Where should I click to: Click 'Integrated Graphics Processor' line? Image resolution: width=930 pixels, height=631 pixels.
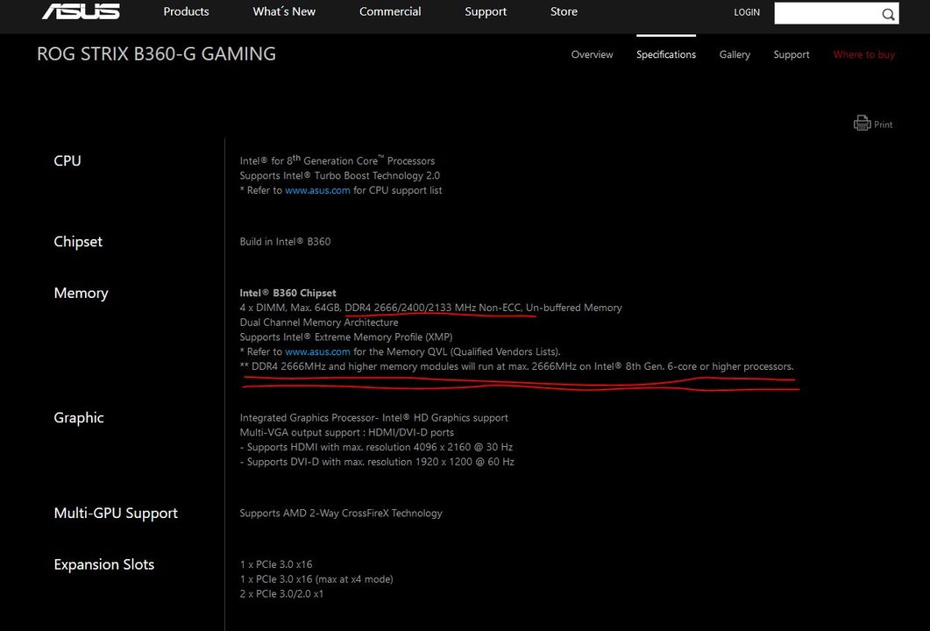[x=373, y=418]
